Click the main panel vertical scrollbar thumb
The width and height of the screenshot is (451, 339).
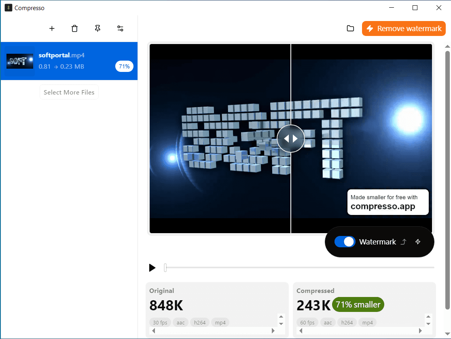point(447,180)
